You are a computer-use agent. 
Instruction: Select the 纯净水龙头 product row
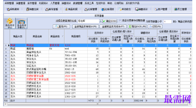tap(98, 55)
